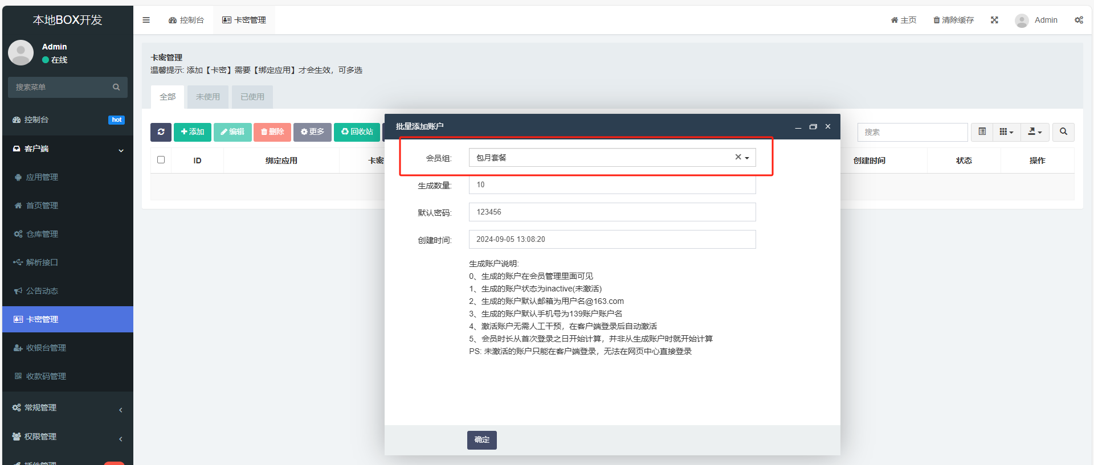Expand the 常规管理 sidebar group

pos(68,408)
